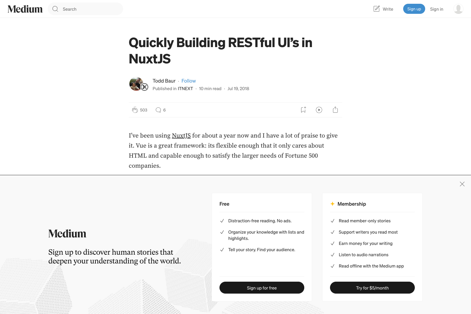Viewport: 471px width, 314px height.
Task: Open the account avatar menu
Action: point(458,9)
